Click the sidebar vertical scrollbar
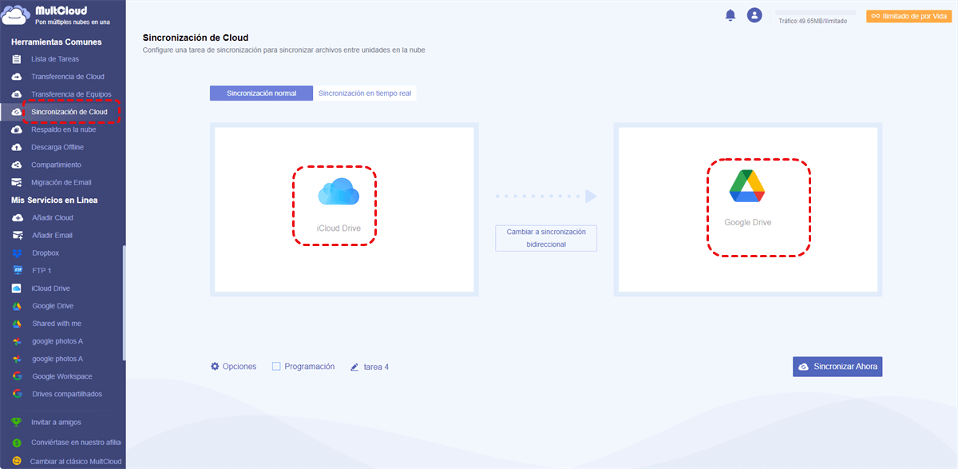The width and height of the screenshot is (958, 469). pyautogui.click(x=124, y=302)
